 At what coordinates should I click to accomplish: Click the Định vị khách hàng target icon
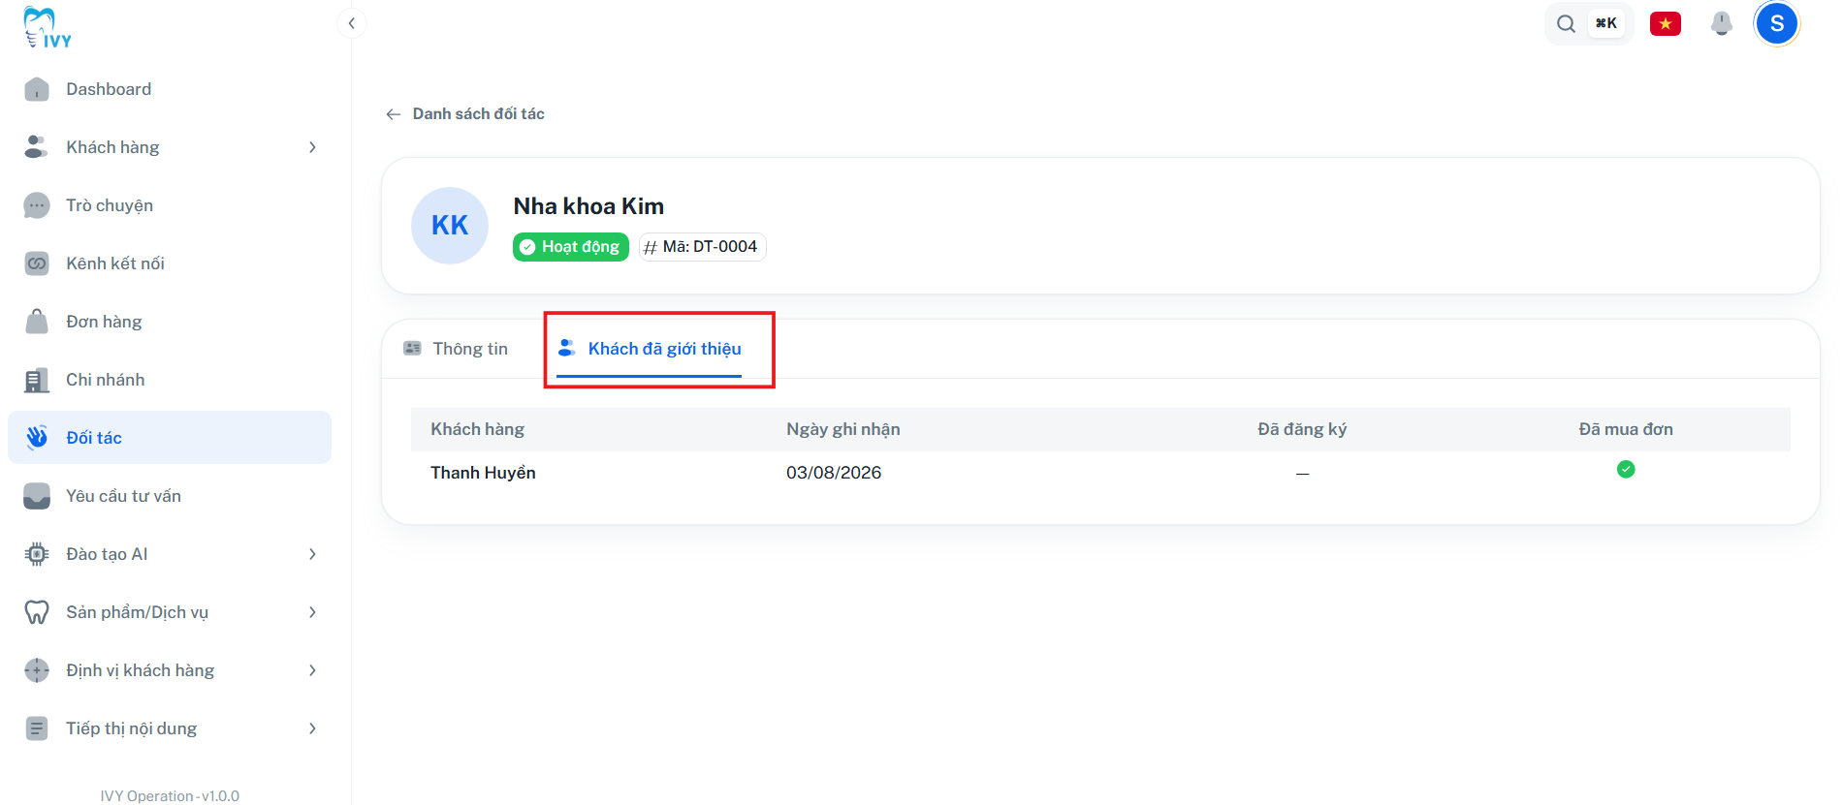[x=37, y=670]
